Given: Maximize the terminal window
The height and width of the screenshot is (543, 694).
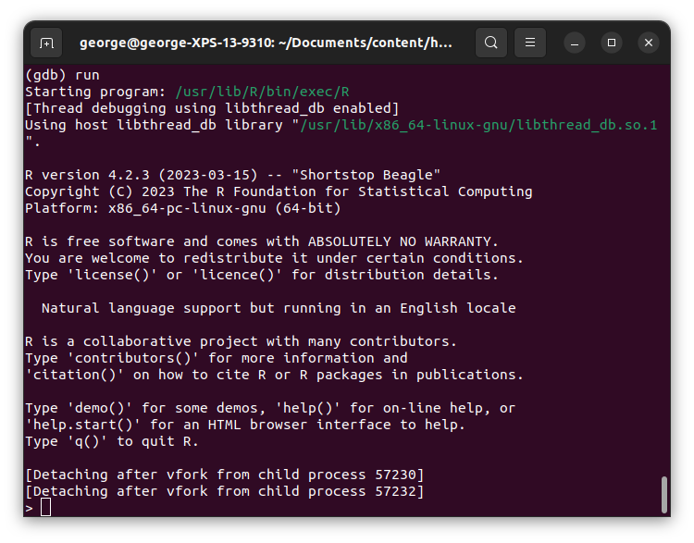Looking at the screenshot, I should coord(611,43).
